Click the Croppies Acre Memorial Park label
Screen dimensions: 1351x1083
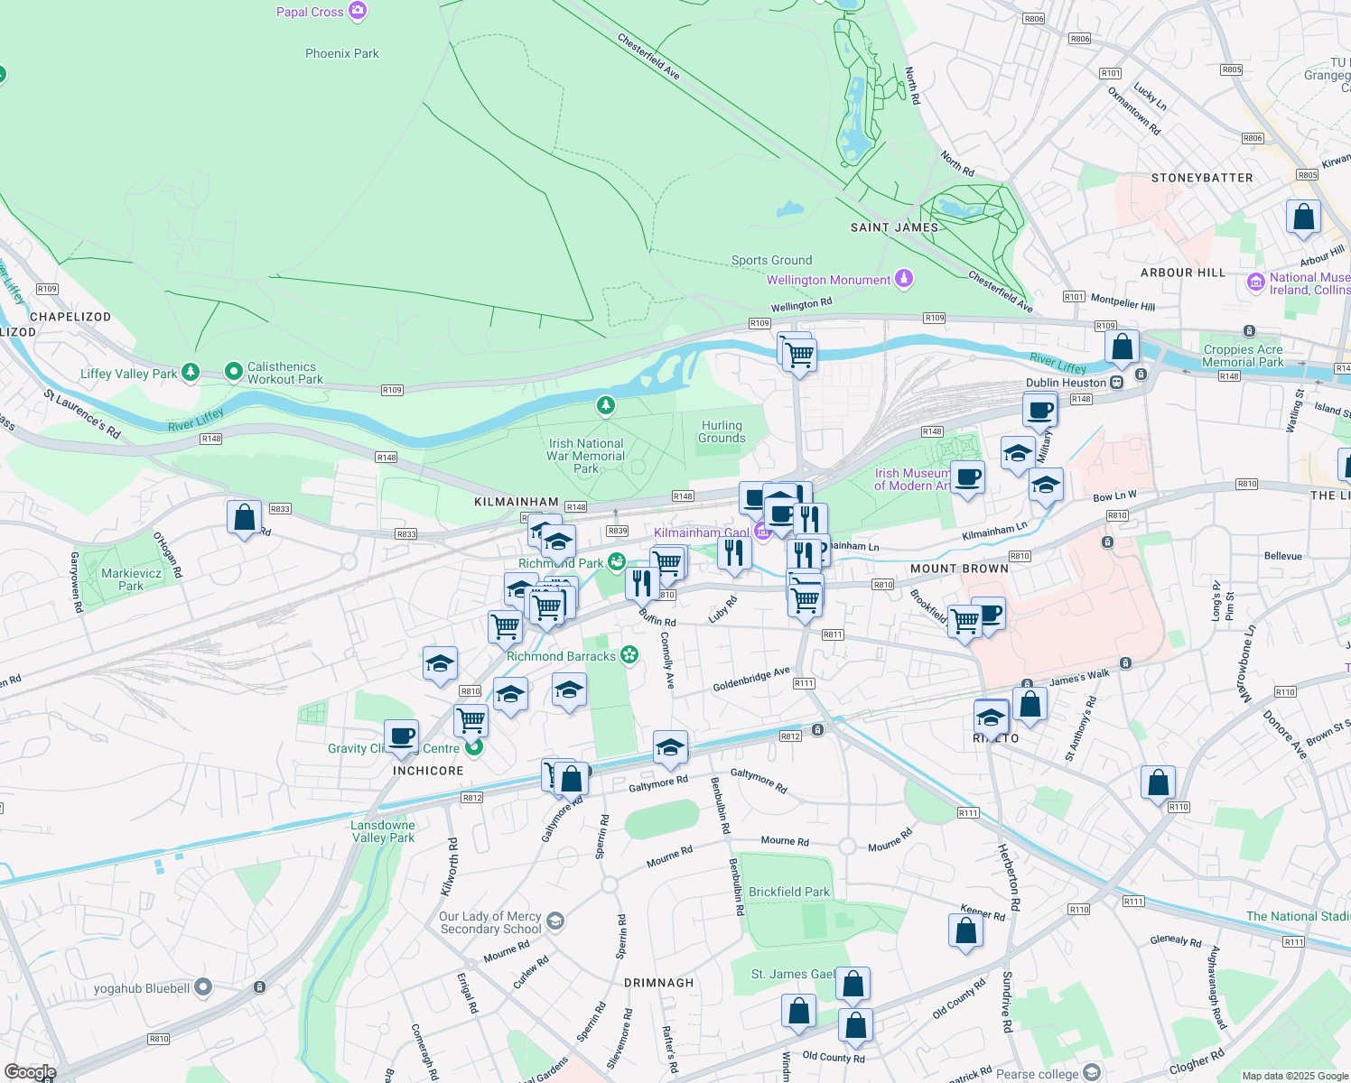click(1243, 356)
